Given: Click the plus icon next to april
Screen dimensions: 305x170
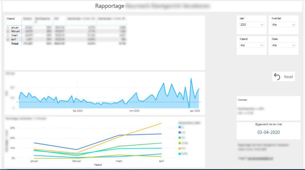Looking at the screenshot, I should tap(8, 39).
